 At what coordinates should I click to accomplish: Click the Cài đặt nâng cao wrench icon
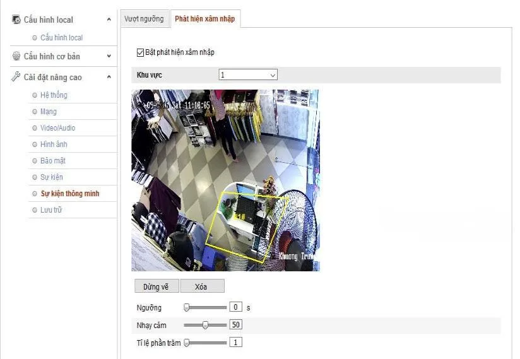pyautogui.click(x=16, y=77)
